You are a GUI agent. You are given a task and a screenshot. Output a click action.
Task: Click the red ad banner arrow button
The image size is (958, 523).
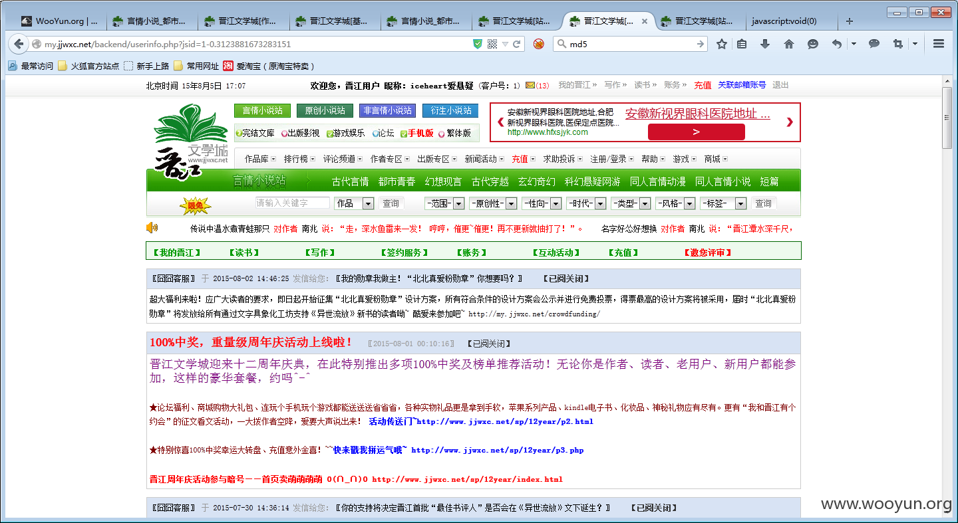click(x=696, y=132)
